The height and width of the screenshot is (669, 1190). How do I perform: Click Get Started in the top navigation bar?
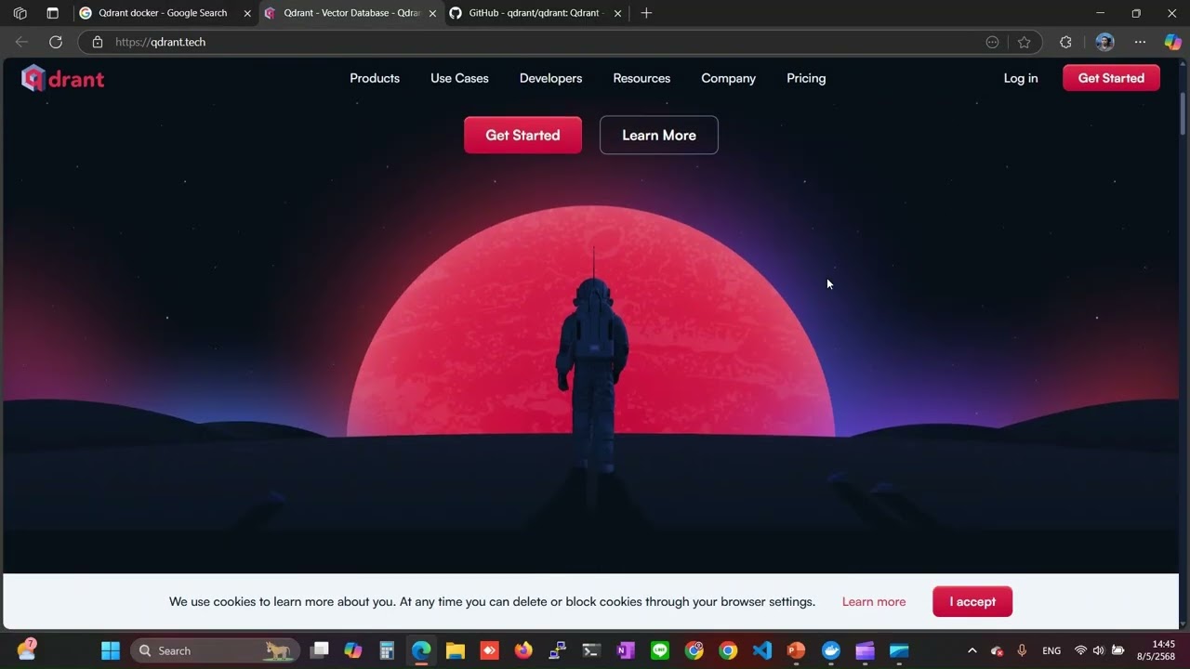(x=1111, y=78)
